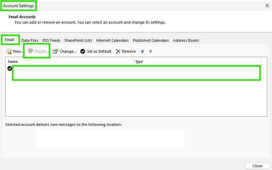Open the Internet Calendars tab
This screenshot has width=272, height=170.
(112, 40)
